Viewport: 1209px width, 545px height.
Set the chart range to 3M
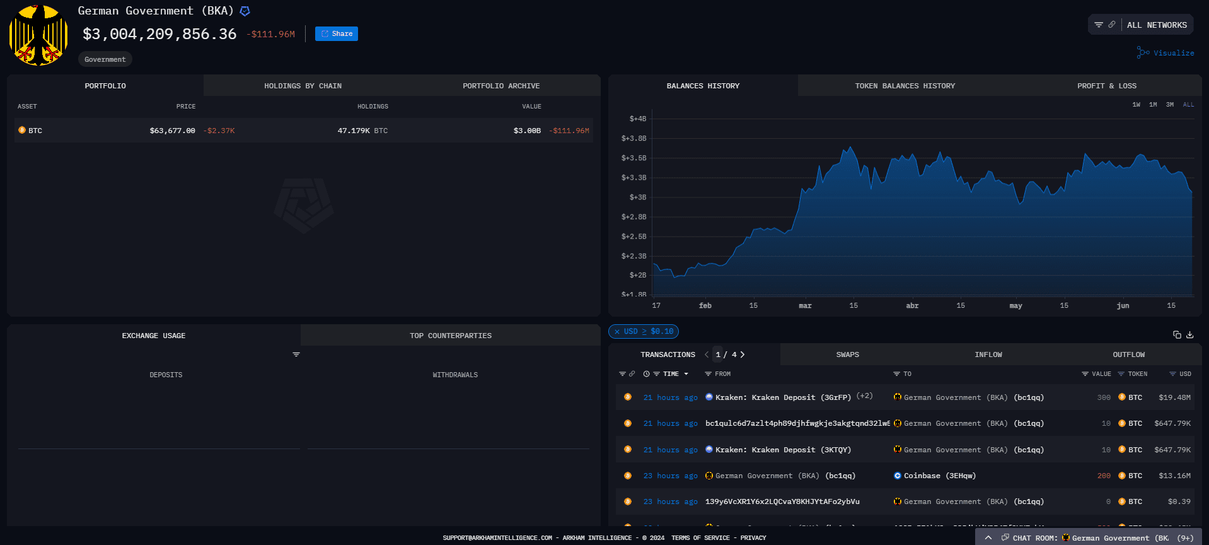tap(1170, 105)
